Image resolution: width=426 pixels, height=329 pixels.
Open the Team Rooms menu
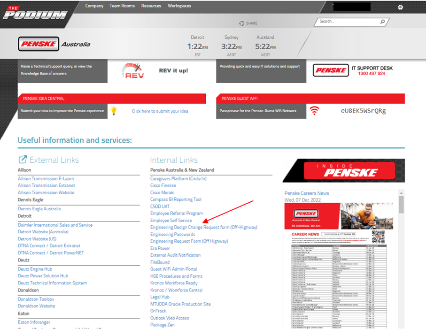pyautogui.click(x=122, y=6)
